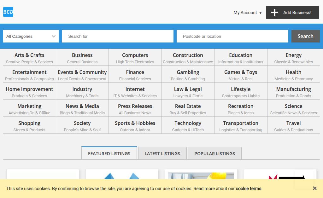Screen dimensions: 323x198
Task: Click the plus icon on Add Business
Action: tap(274, 13)
